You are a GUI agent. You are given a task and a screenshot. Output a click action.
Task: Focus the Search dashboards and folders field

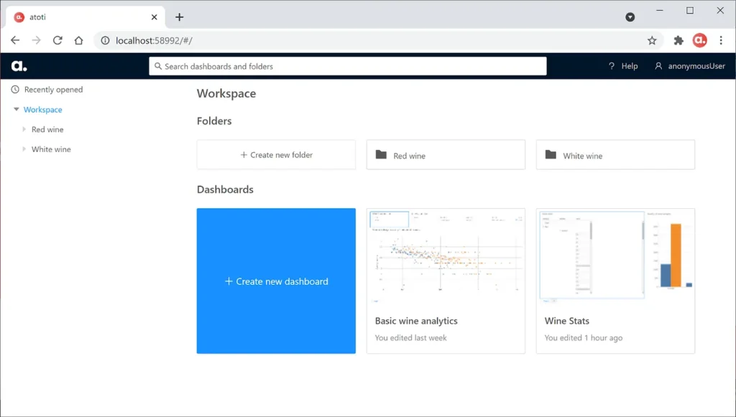pyautogui.click(x=348, y=66)
